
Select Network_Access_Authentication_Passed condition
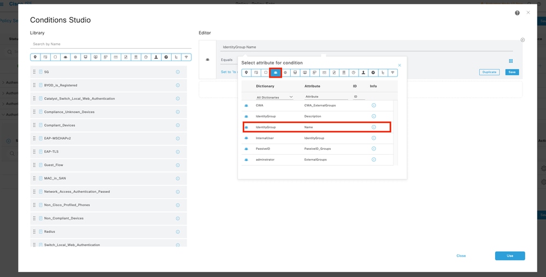[x=108, y=192]
